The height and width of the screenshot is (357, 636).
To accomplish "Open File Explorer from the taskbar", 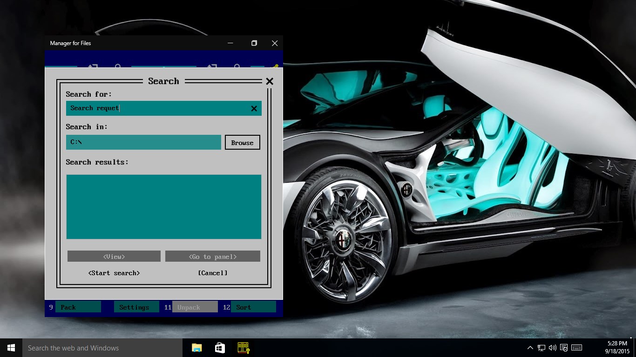I will pos(197,348).
